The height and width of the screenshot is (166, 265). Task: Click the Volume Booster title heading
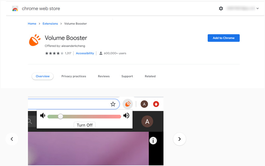click(66, 38)
